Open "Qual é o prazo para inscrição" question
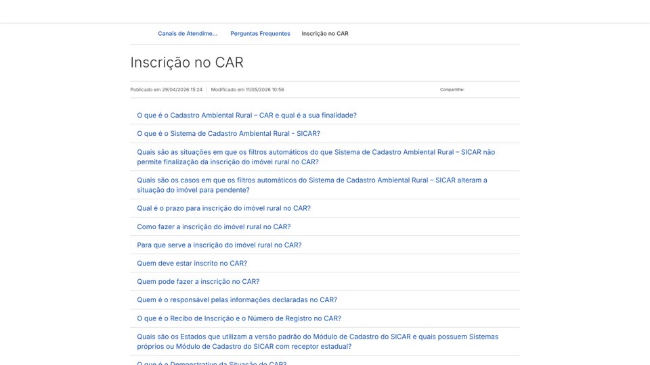This screenshot has width=650, height=365. tap(223, 208)
